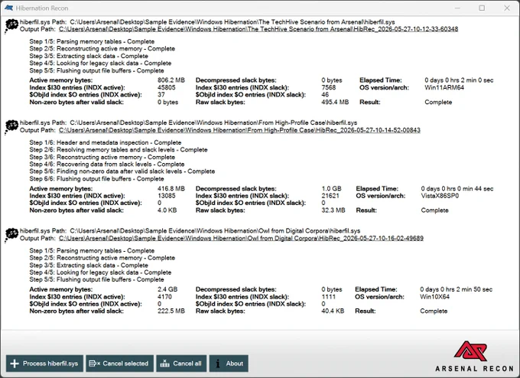
Task: Click the Cancel all button
Action: pos(181,363)
